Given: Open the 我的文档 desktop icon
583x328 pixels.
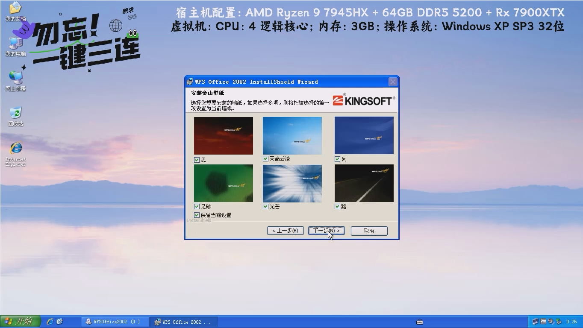Looking at the screenshot, I should pyautogui.click(x=15, y=12).
